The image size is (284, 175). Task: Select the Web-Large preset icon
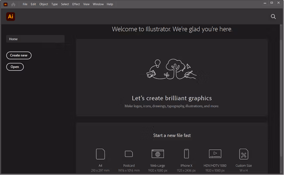(x=158, y=154)
